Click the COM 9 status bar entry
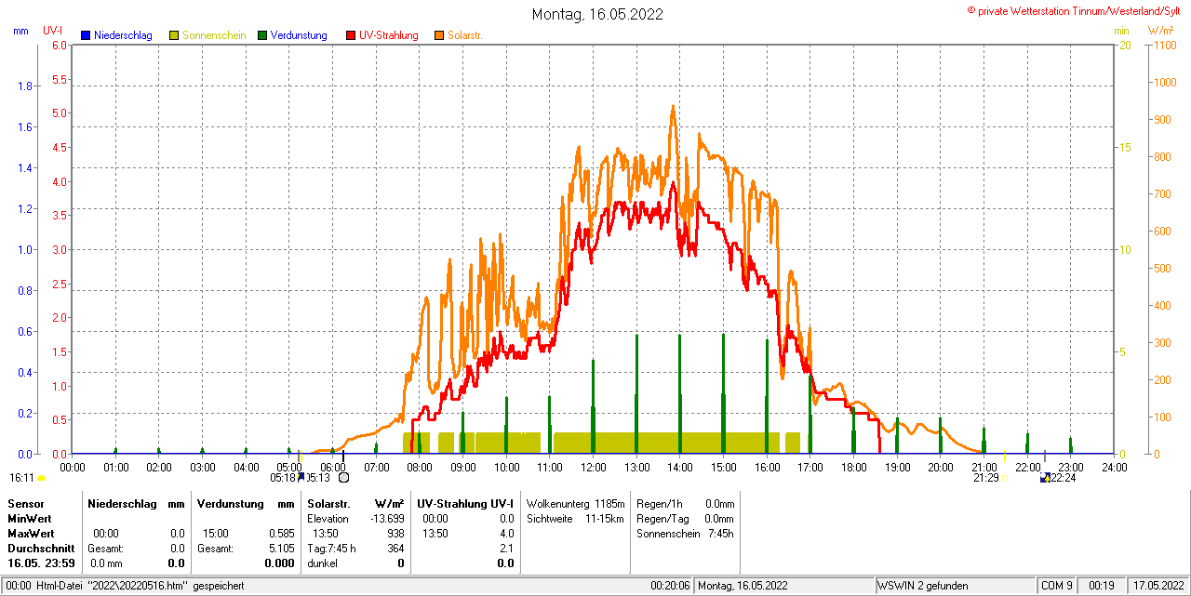This screenshot has height=596, width=1191. point(1057,586)
